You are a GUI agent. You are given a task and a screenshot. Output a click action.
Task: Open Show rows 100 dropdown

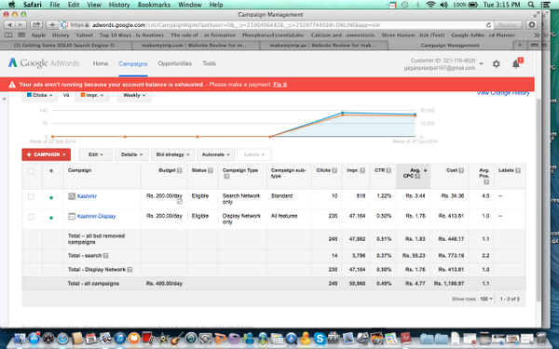pyautogui.click(x=486, y=299)
